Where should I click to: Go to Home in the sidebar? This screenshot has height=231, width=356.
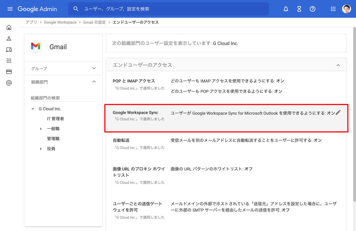pos(9,27)
